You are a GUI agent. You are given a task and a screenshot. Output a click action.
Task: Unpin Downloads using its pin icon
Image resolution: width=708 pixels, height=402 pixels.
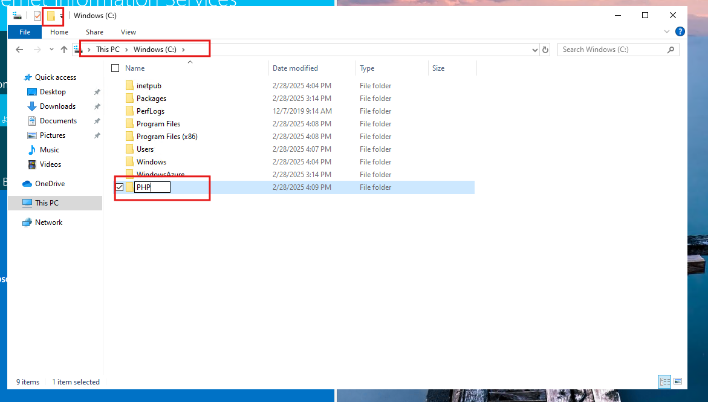point(97,106)
